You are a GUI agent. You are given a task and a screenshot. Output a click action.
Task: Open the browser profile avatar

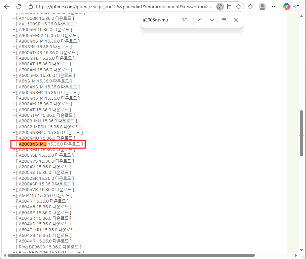click(262, 7)
